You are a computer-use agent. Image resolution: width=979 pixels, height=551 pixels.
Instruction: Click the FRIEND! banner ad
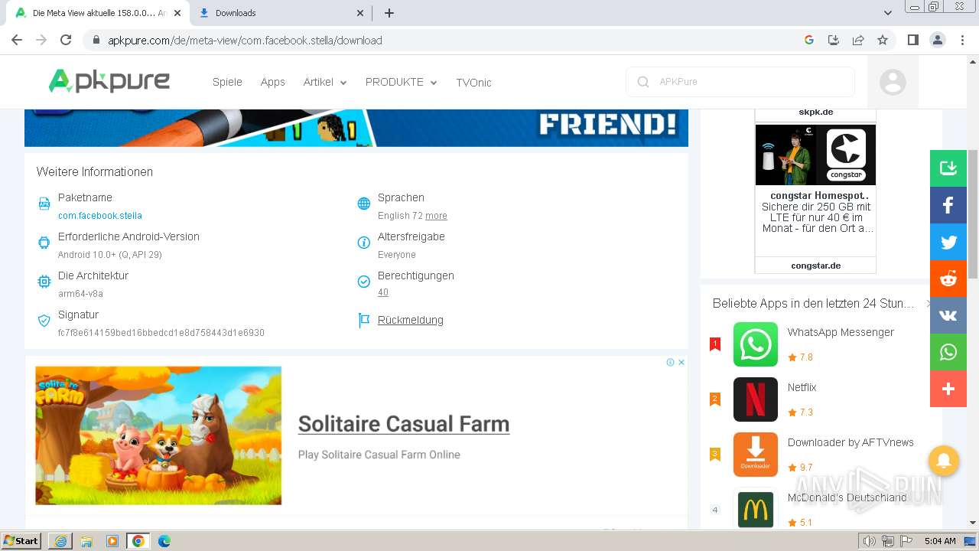356,127
